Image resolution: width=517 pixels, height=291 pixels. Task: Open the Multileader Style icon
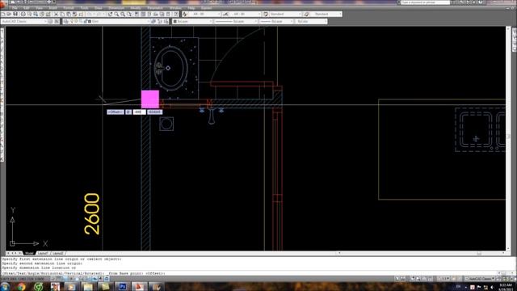[x=307, y=15]
